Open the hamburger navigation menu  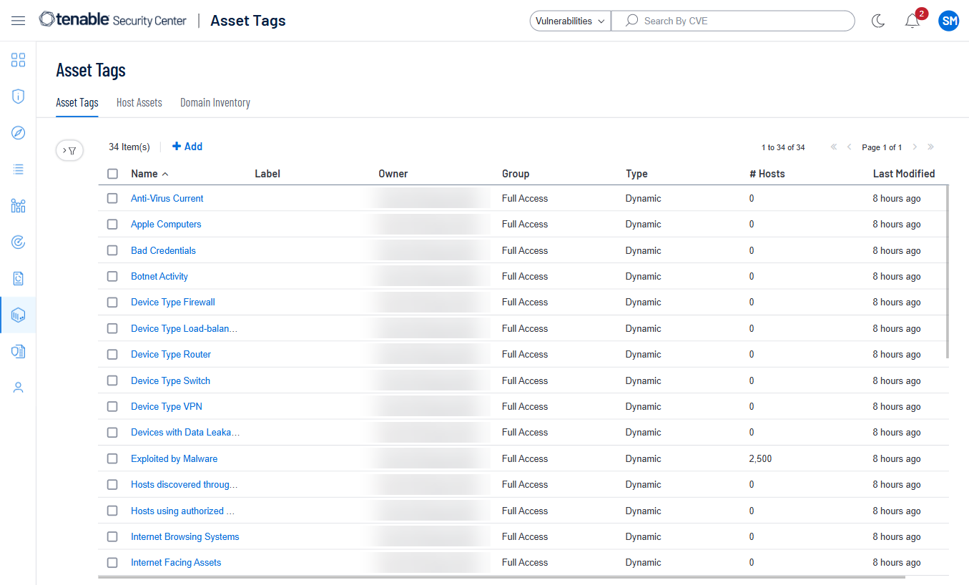click(x=18, y=21)
